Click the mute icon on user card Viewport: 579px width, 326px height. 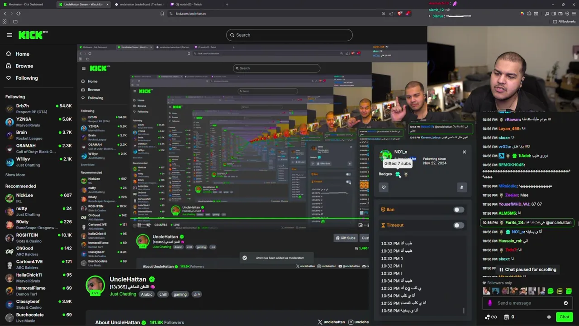462,187
